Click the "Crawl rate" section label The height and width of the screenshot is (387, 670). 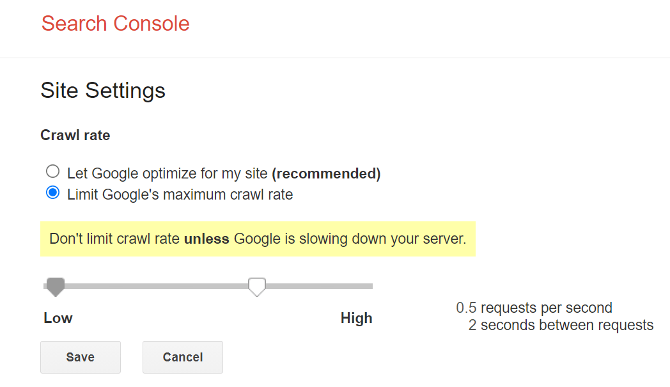[x=75, y=135]
